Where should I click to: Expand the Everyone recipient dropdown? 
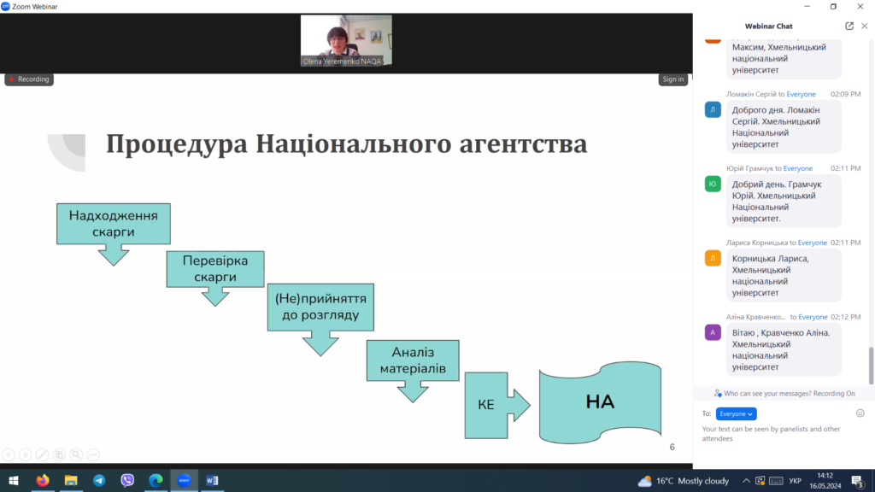[736, 413]
